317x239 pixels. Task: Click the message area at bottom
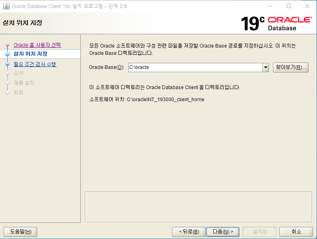198,207
